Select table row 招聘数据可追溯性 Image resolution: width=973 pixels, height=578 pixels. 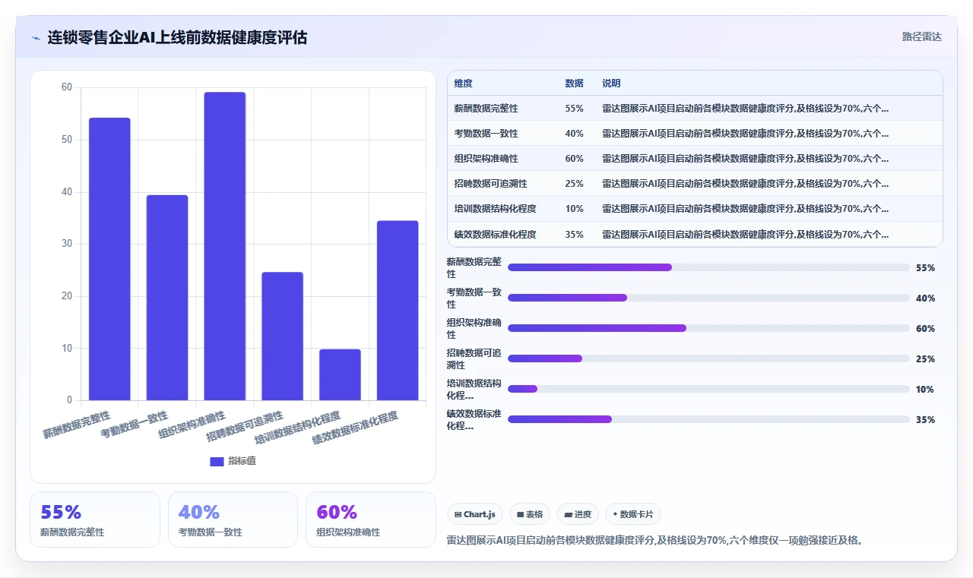(695, 184)
